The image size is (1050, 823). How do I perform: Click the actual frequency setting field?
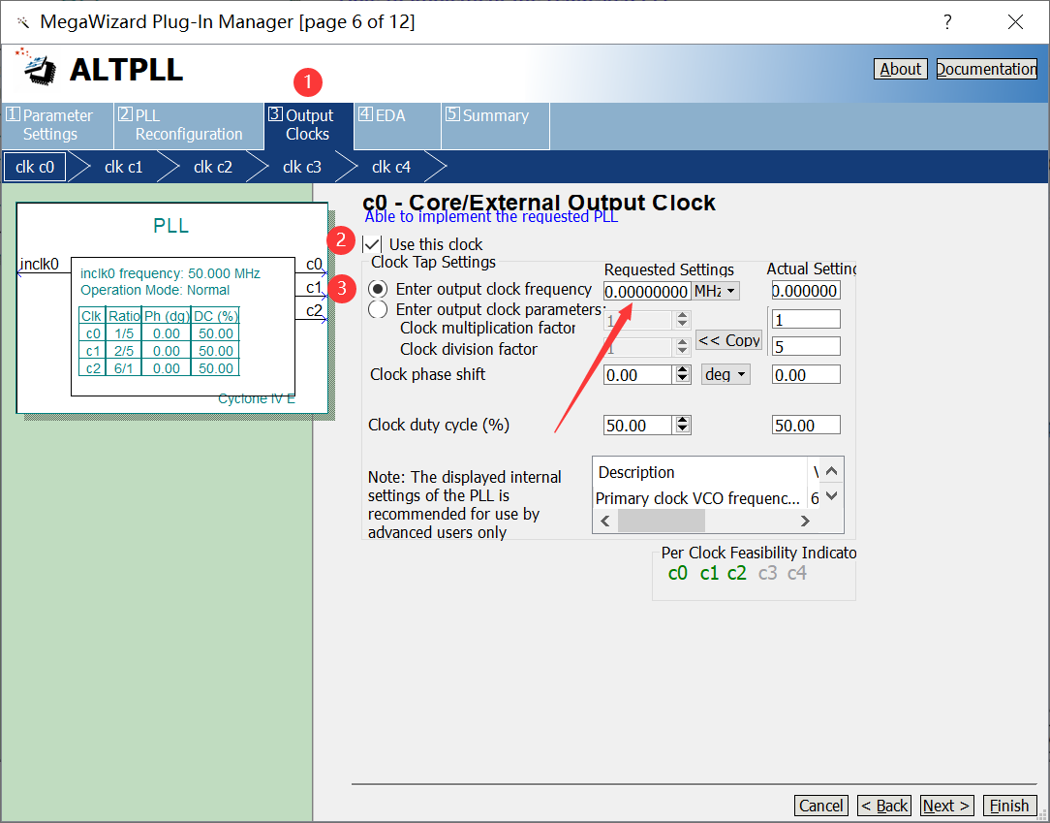[806, 291]
